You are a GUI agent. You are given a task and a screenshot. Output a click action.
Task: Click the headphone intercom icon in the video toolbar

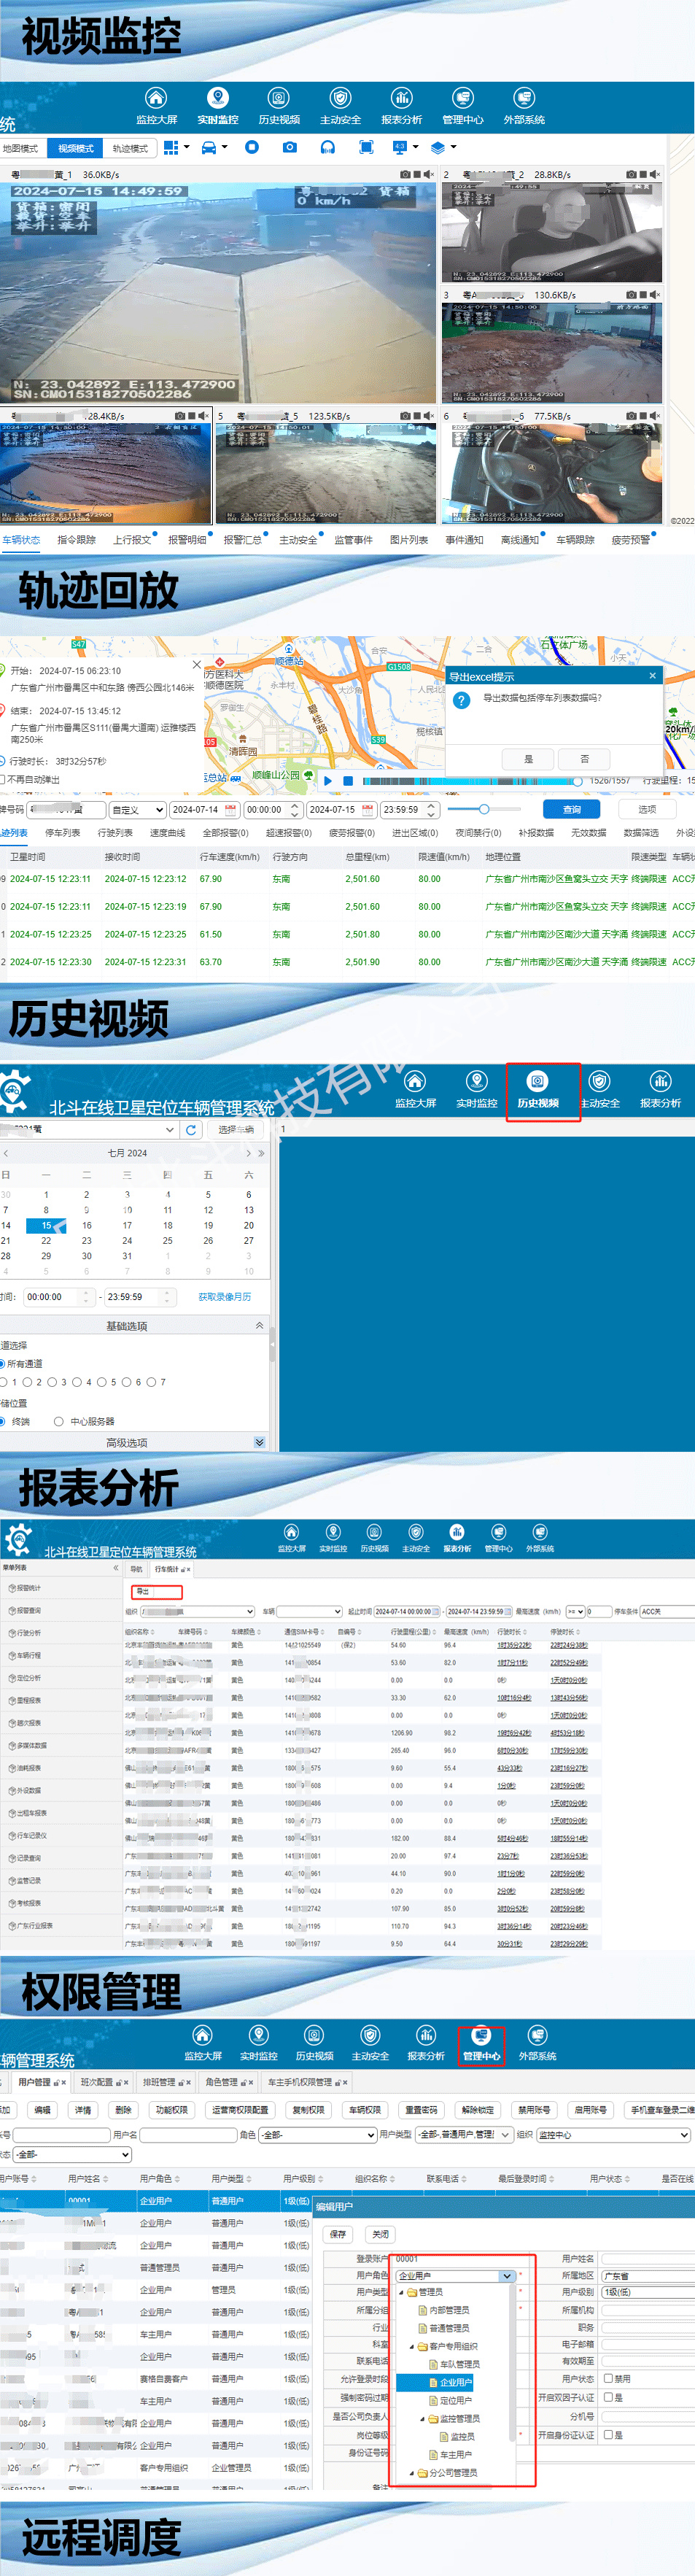click(x=327, y=148)
